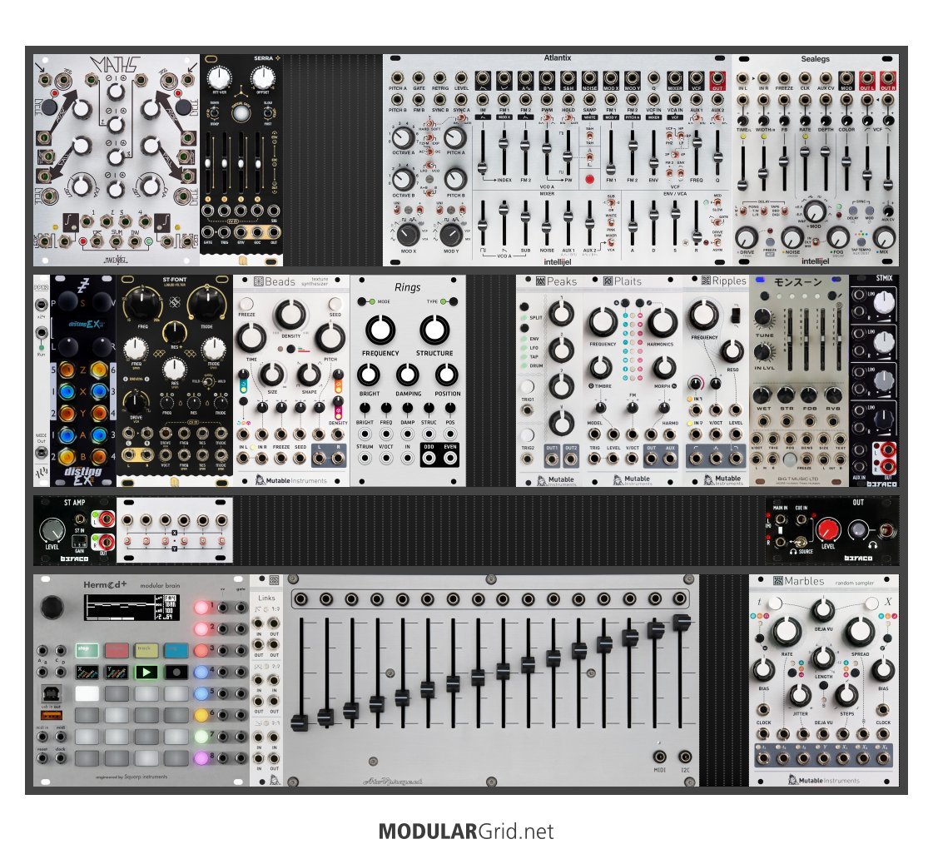933x849 pixels.
Task: Toggle the Rings TYPE button
Action: click(453, 301)
